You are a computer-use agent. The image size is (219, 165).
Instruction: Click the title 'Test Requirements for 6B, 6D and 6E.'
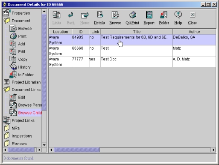[134, 37]
